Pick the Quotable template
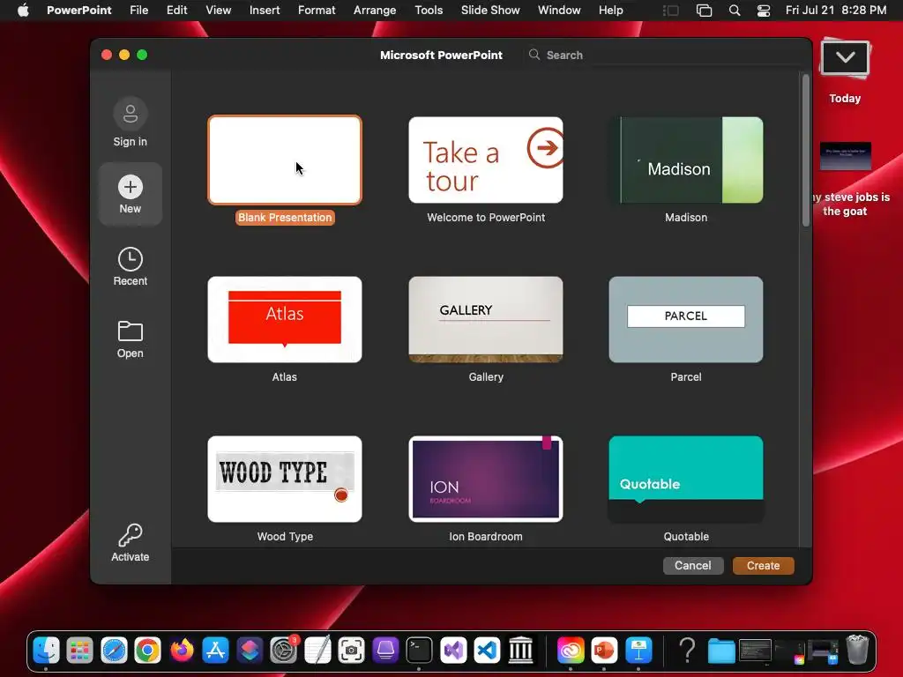This screenshot has width=903, height=677. [x=686, y=479]
